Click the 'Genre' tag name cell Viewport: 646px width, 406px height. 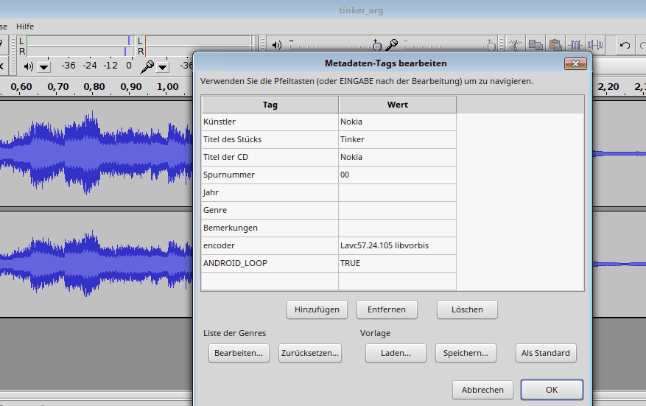tap(270, 211)
